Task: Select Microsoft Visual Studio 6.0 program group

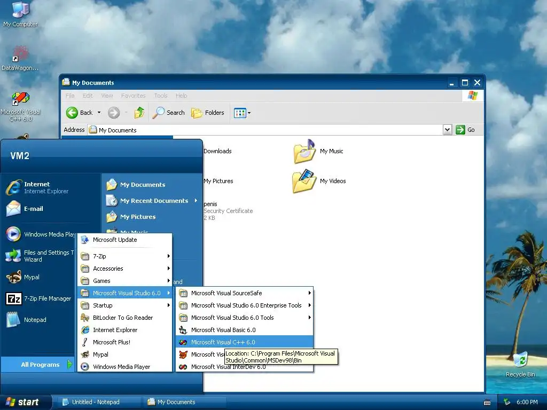Action: click(125, 293)
